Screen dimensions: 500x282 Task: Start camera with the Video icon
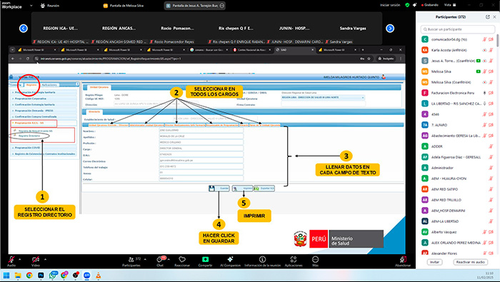36,259
